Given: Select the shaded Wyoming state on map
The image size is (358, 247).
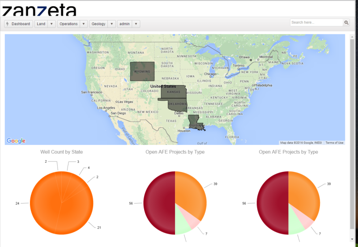Looking at the screenshot, I should tap(142, 72).
